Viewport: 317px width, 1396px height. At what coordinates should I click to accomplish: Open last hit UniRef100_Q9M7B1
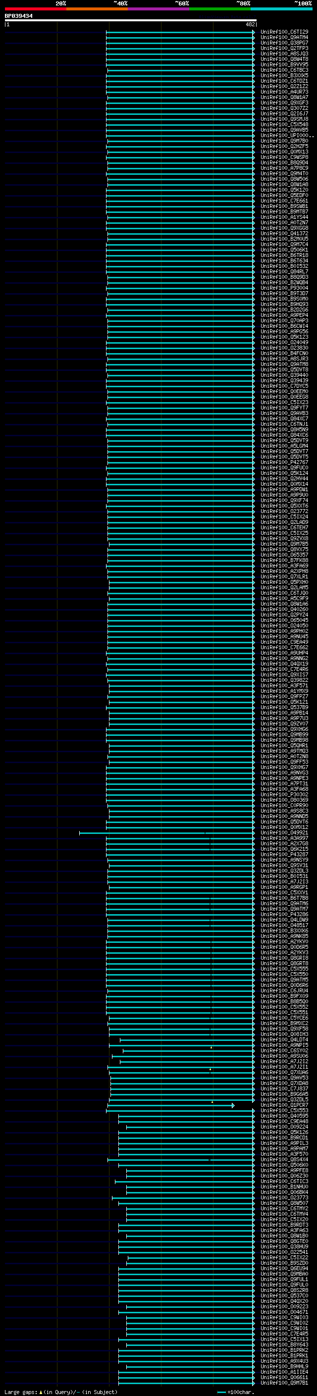[284, 1383]
